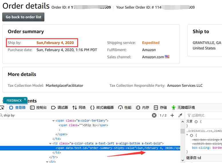This screenshot has height=163, width=222.
Task: Click 'Sun,February 4, 2020' ship by value
Action: click(x=55, y=43)
